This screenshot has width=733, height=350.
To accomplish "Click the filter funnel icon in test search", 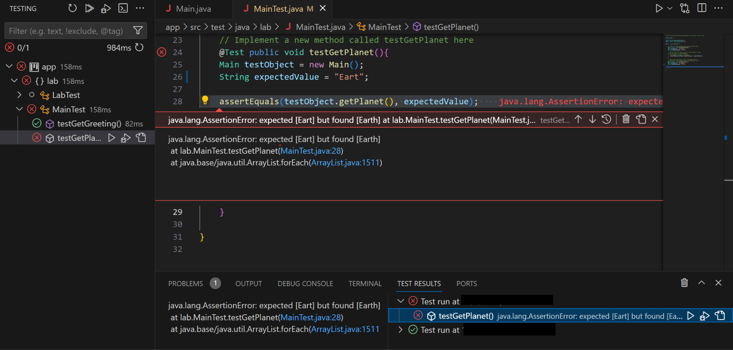I will pyautogui.click(x=138, y=31).
